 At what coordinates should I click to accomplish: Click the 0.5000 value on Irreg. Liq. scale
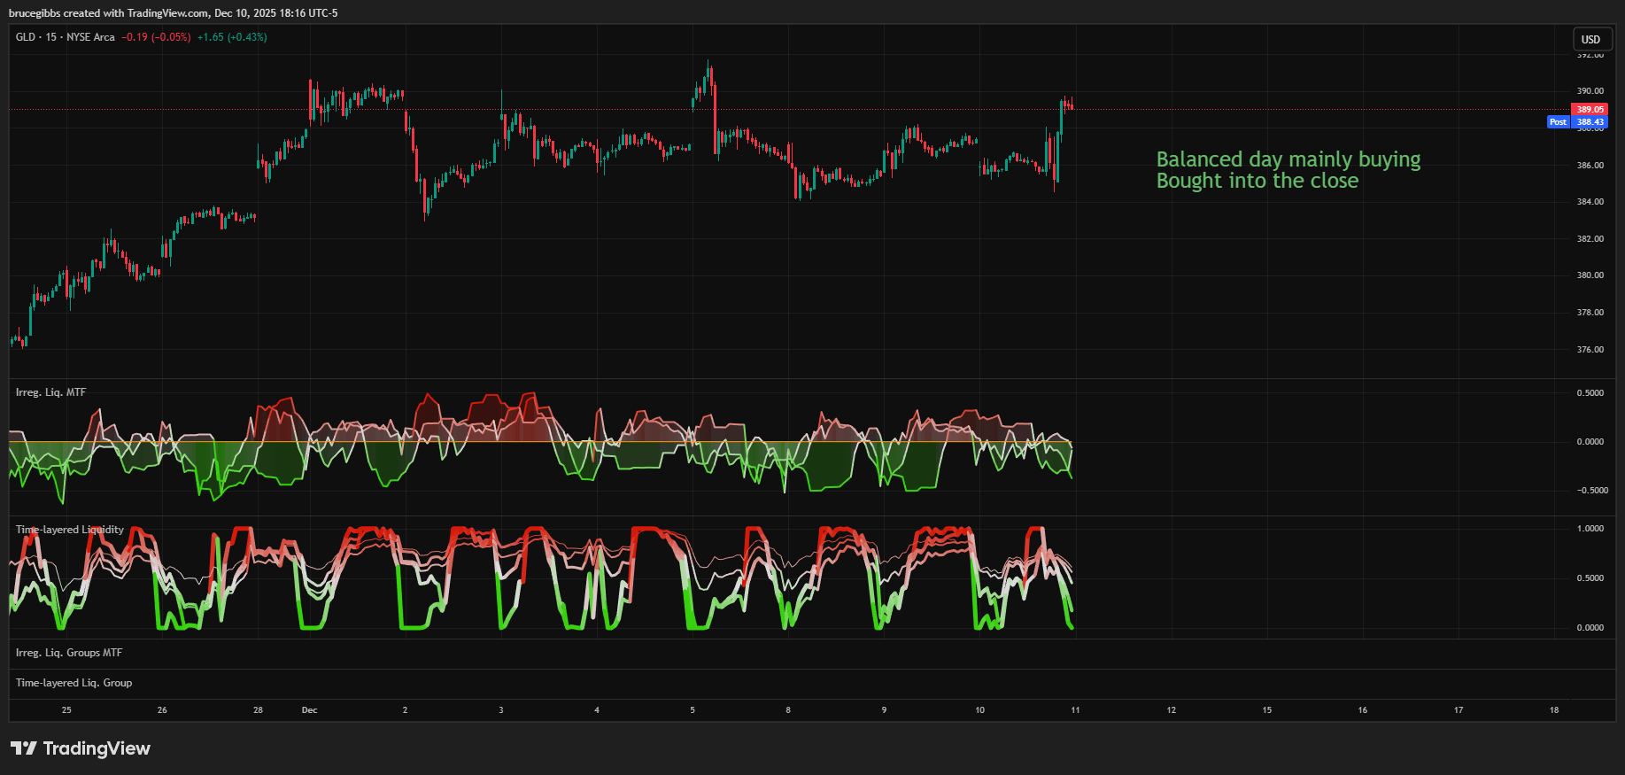(x=1590, y=393)
